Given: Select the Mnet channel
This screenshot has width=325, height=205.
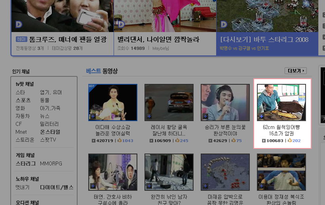Looking at the screenshot, I should [21, 132].
